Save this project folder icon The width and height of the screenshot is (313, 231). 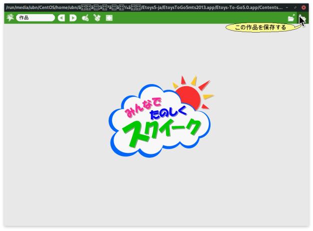tap(303, 18)
